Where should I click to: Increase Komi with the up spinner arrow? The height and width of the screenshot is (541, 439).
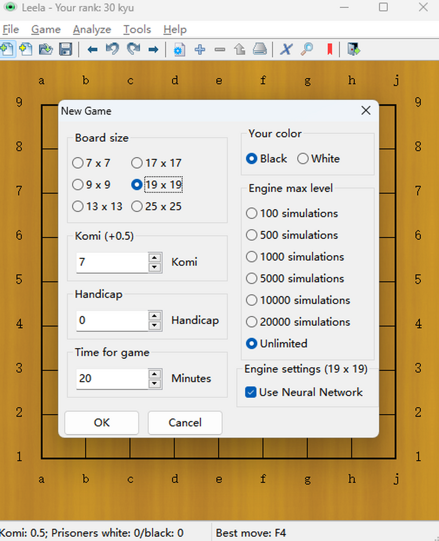click(x=155, y=258)
